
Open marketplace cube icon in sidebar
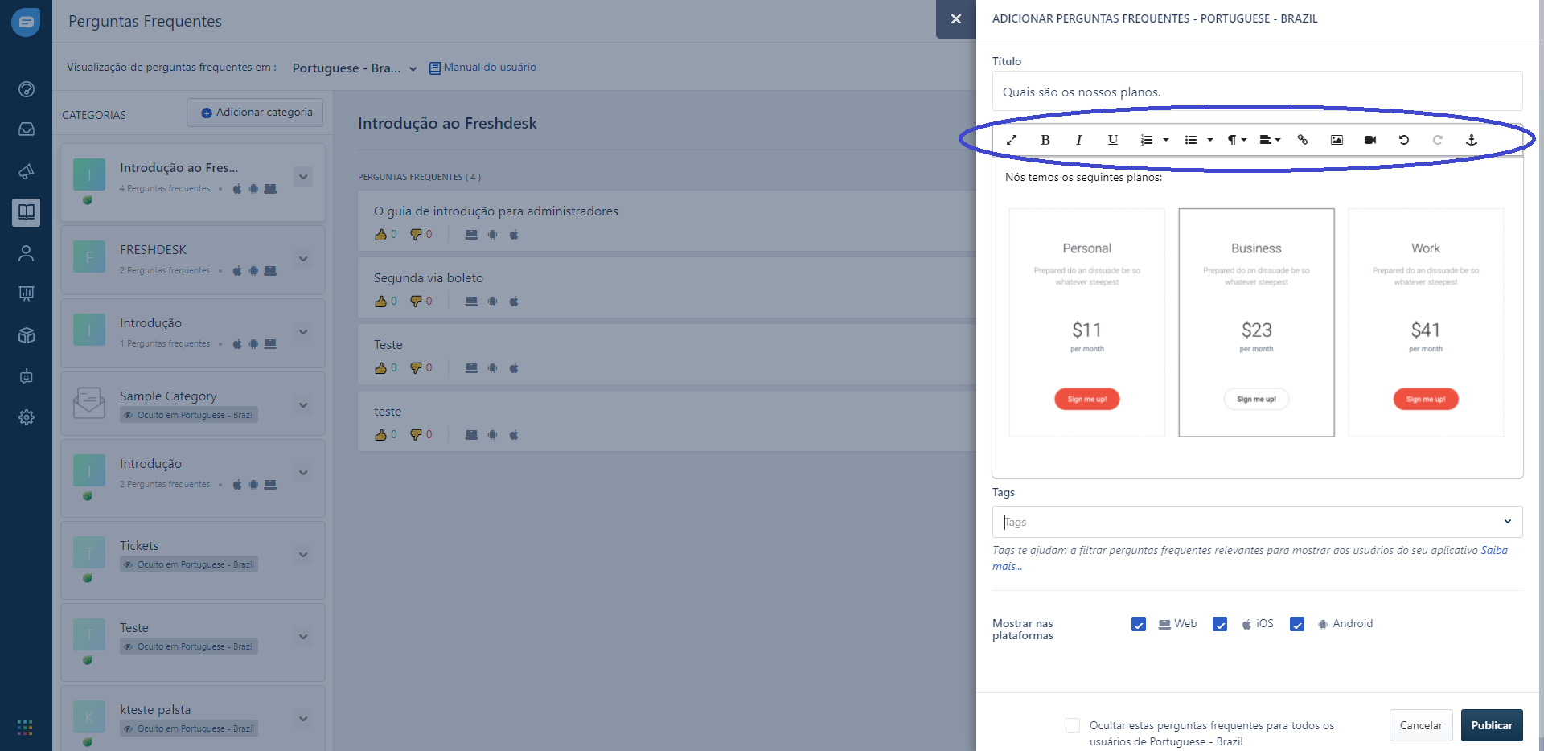coord(27,335)
